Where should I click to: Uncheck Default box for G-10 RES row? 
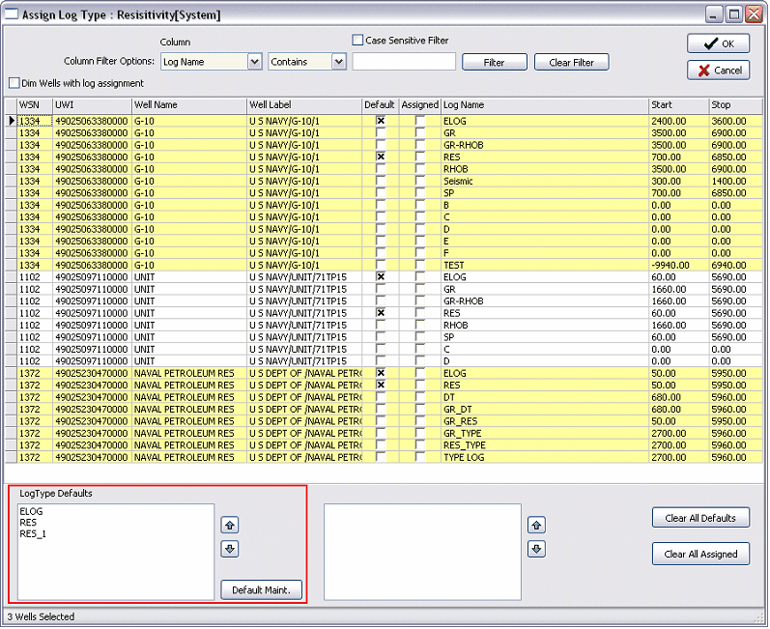381,156
